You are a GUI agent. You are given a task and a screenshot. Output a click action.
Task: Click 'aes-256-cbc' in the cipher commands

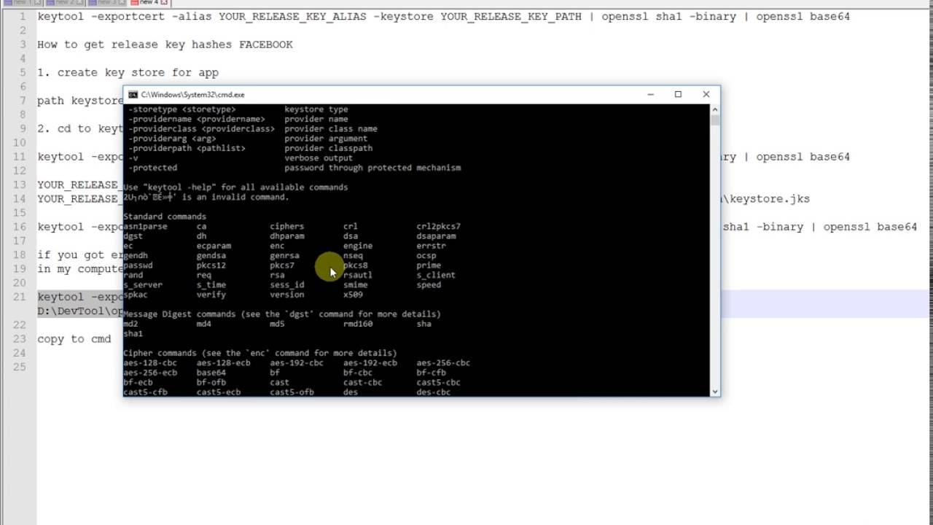point(443,362)
